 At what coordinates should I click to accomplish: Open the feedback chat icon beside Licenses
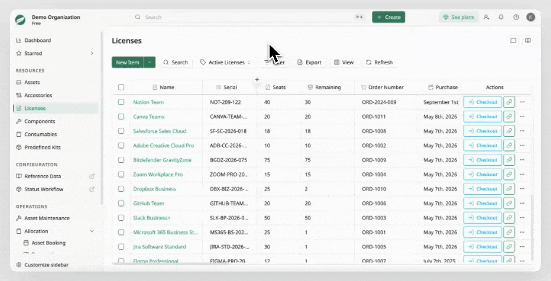513,41
